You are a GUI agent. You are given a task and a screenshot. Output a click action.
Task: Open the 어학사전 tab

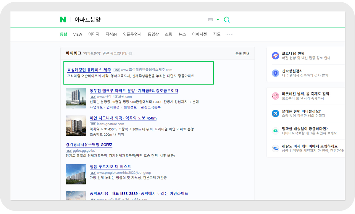coord(199,34)
